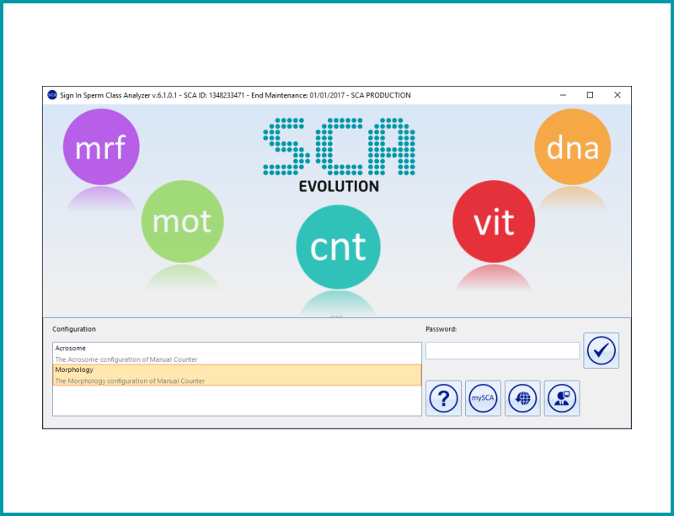The height and width of the screenshot is (516, 674).
Task: Minimize the Sign In window
Action: click(563, 95)
